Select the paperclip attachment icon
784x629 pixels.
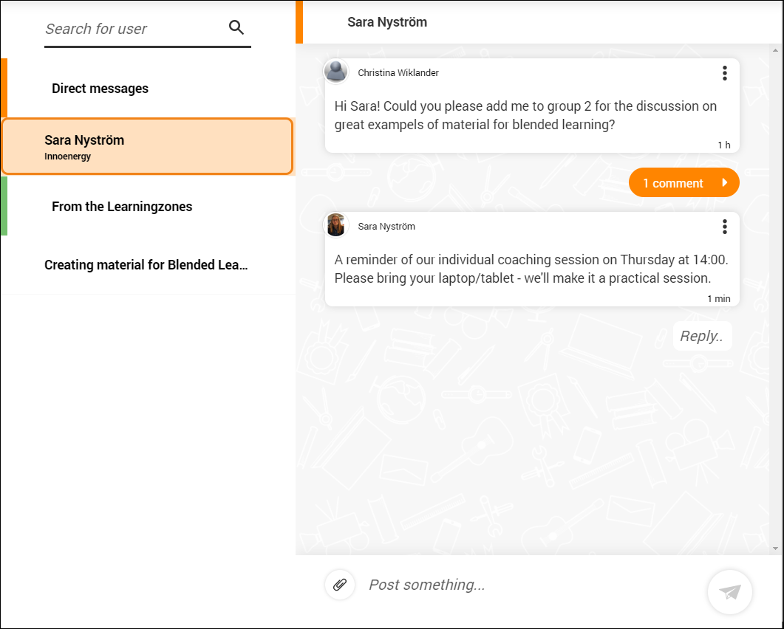pos(340,585)
